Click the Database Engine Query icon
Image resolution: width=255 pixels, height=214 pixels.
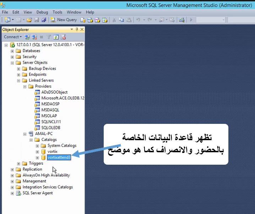[83, 20]
